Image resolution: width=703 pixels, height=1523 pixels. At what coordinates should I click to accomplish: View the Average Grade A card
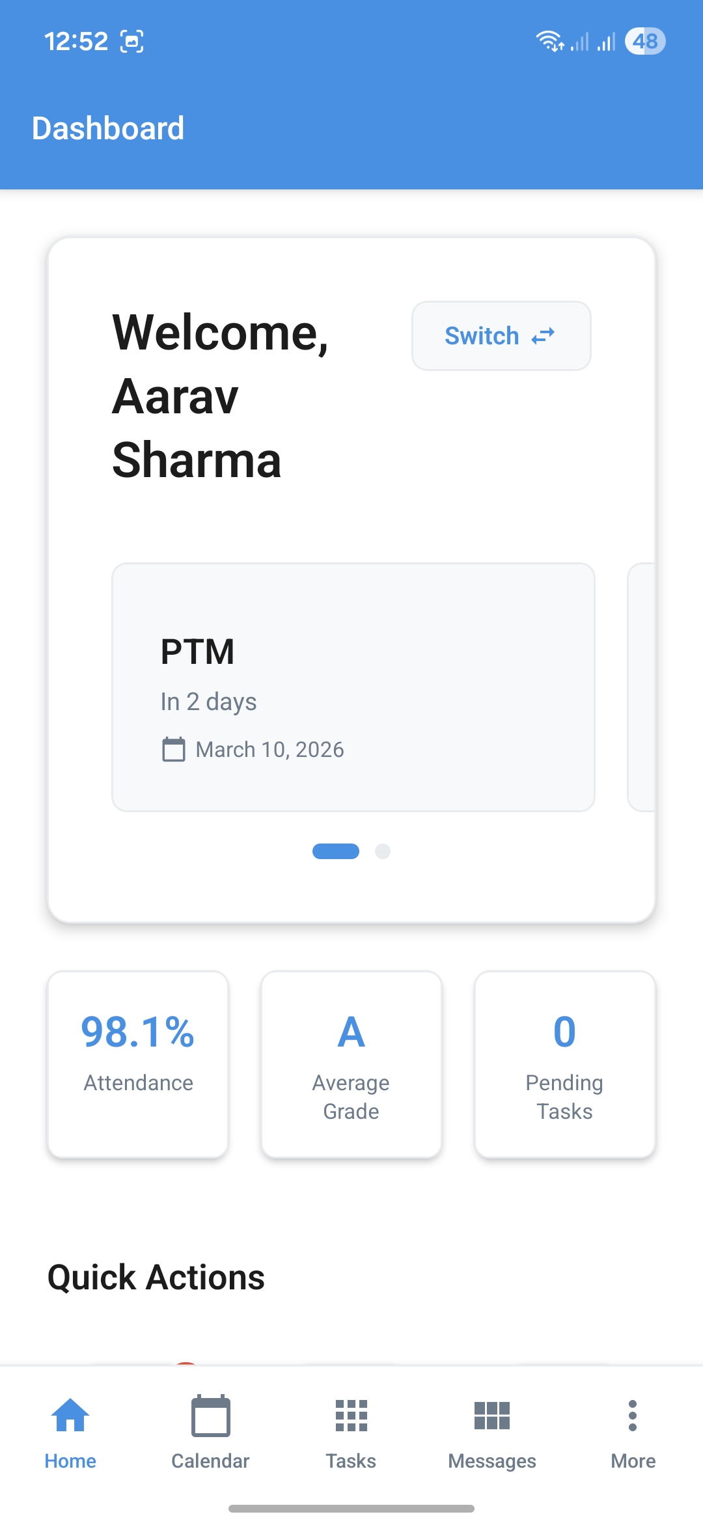coord(351,1063)
